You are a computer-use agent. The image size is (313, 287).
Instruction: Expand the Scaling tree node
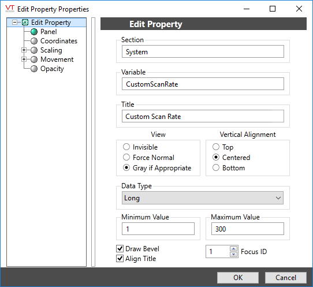(24, 50)
